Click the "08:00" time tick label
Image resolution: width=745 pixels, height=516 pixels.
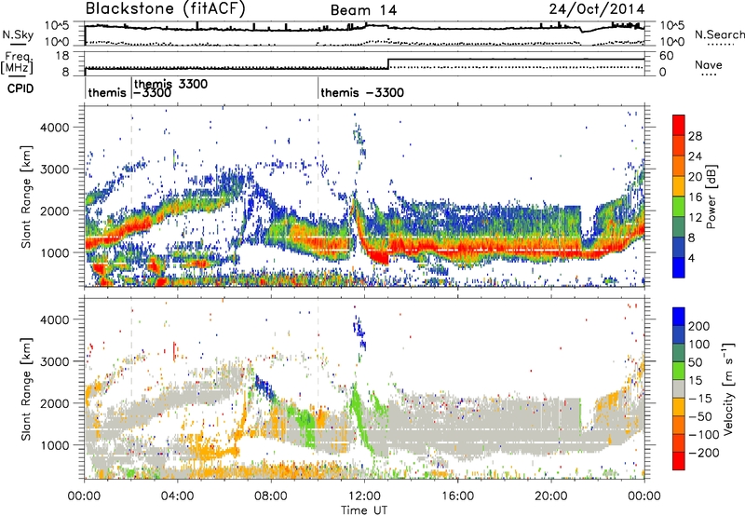coord(271,496)
